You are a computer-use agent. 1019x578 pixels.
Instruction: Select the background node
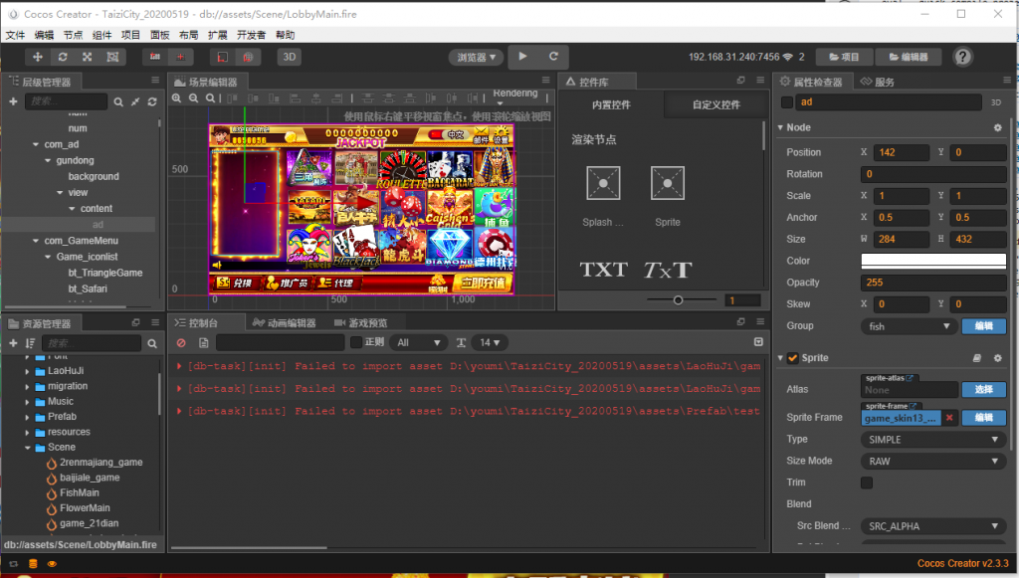pyautogui.click(x=94, y=176)
